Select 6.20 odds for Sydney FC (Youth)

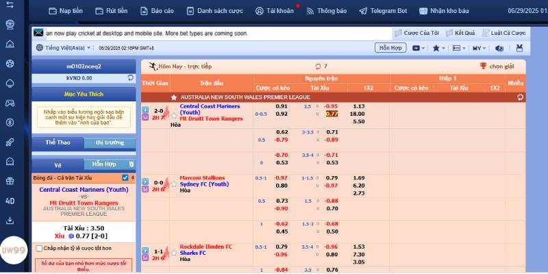point(359,186)
